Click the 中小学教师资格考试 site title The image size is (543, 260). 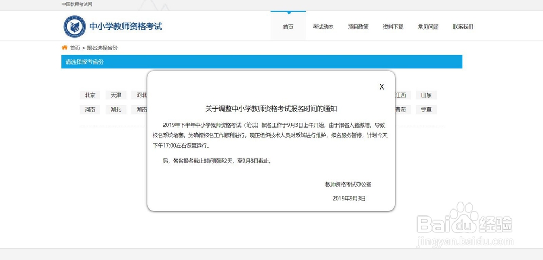[126, 26]
